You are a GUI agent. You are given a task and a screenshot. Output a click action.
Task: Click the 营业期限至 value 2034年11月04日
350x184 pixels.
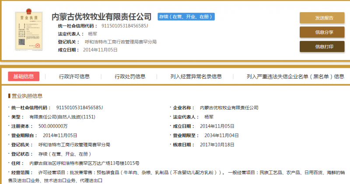click(x=221, y=135)
